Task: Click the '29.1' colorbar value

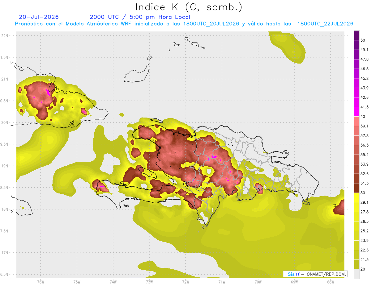Action: point(365,202)
